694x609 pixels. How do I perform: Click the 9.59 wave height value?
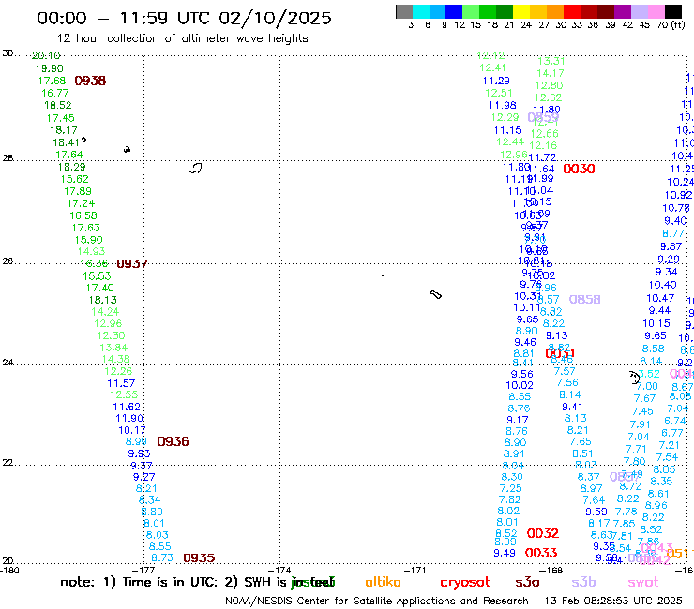coord(596,512)
